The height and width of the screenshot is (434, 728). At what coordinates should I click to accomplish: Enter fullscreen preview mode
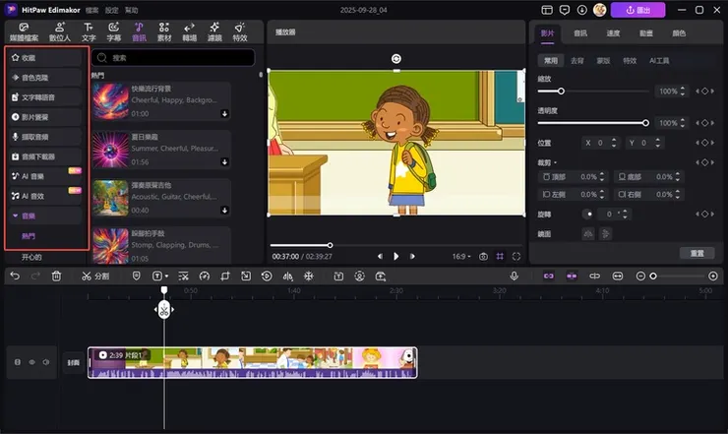tap(516, 256)
